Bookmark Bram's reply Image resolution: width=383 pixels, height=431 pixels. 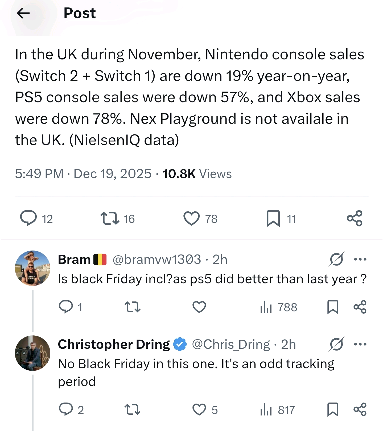point(333,307)
